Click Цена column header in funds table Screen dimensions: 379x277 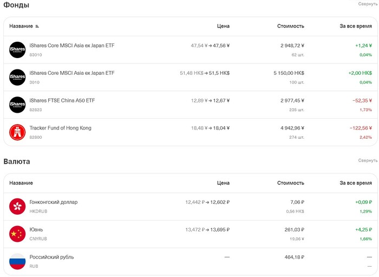(223, 26)
